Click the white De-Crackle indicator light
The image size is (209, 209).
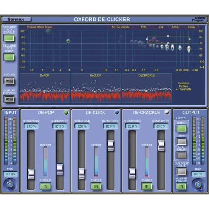(167, 112)
